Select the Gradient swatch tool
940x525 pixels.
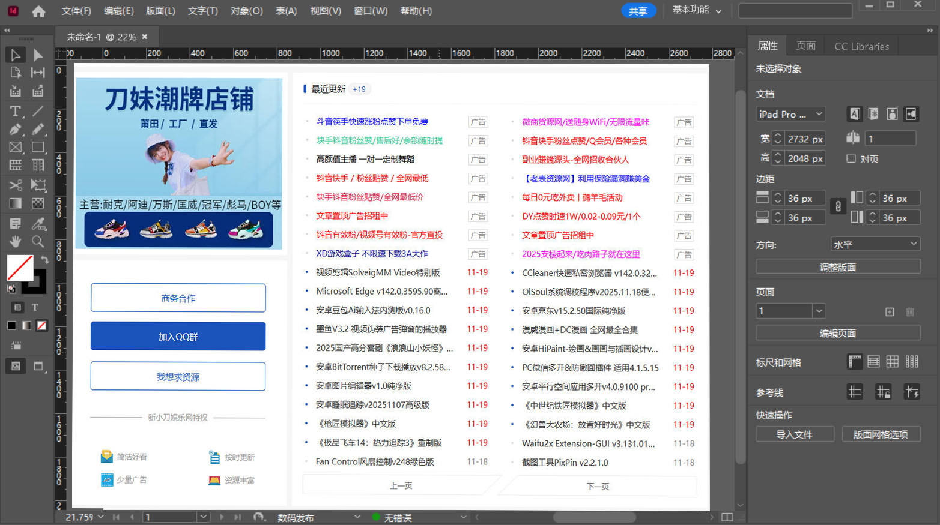pyautogui.click(x=15, y=203)
